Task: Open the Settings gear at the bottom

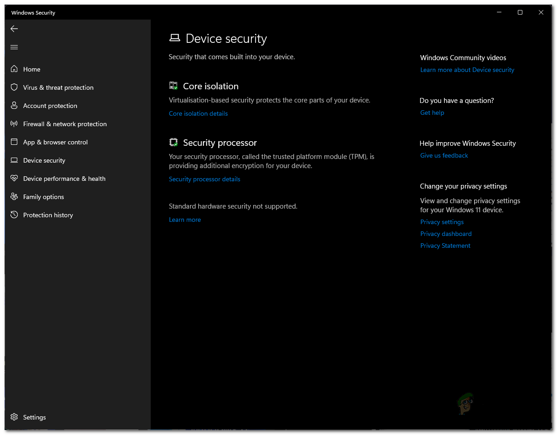Action: [x=34, y=417]
